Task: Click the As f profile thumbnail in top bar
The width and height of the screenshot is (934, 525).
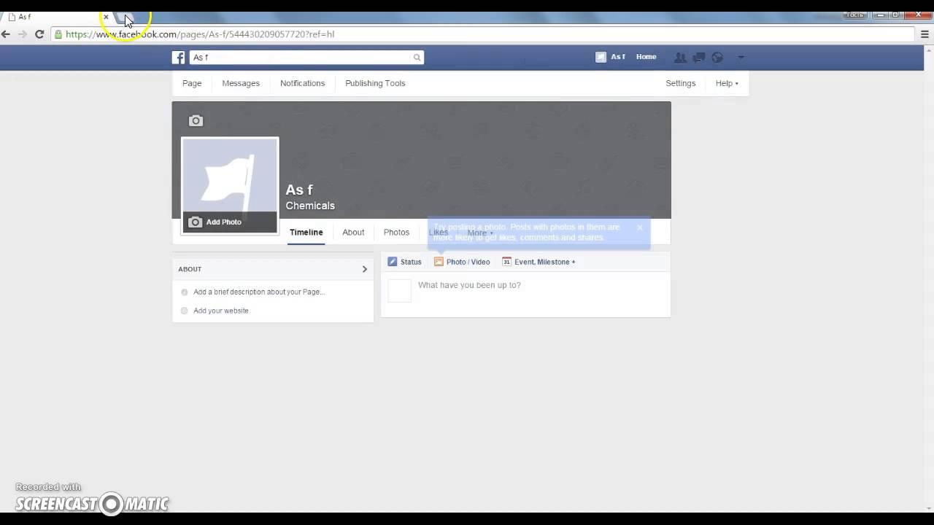Action: click(601, 57)
